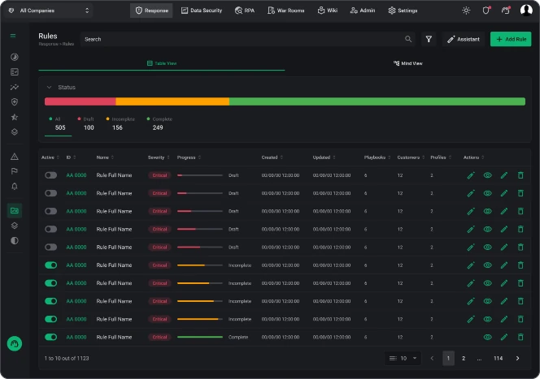Image resolution: width=540 pixels, height=379 pixels.
Task: Click the orange Incomplete segment of the status bar
Action: point(172,101)
